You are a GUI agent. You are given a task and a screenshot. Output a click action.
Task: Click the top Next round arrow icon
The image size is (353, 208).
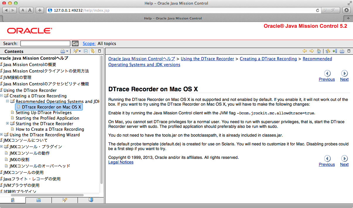point(345,73)
